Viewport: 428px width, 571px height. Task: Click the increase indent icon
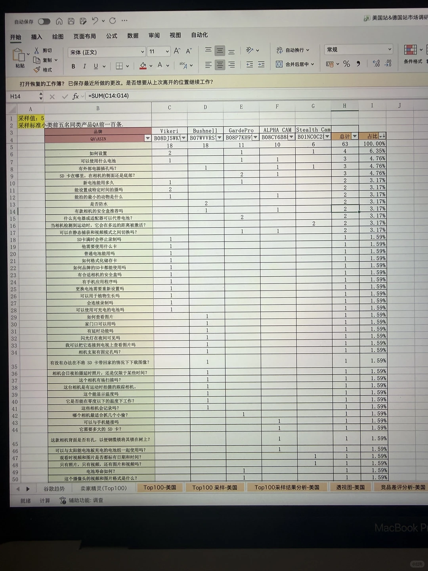[262, 64]
